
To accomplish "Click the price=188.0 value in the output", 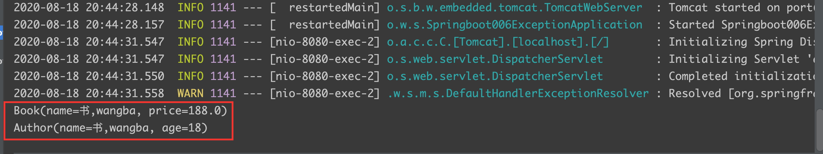I will (x=188, y=110).
